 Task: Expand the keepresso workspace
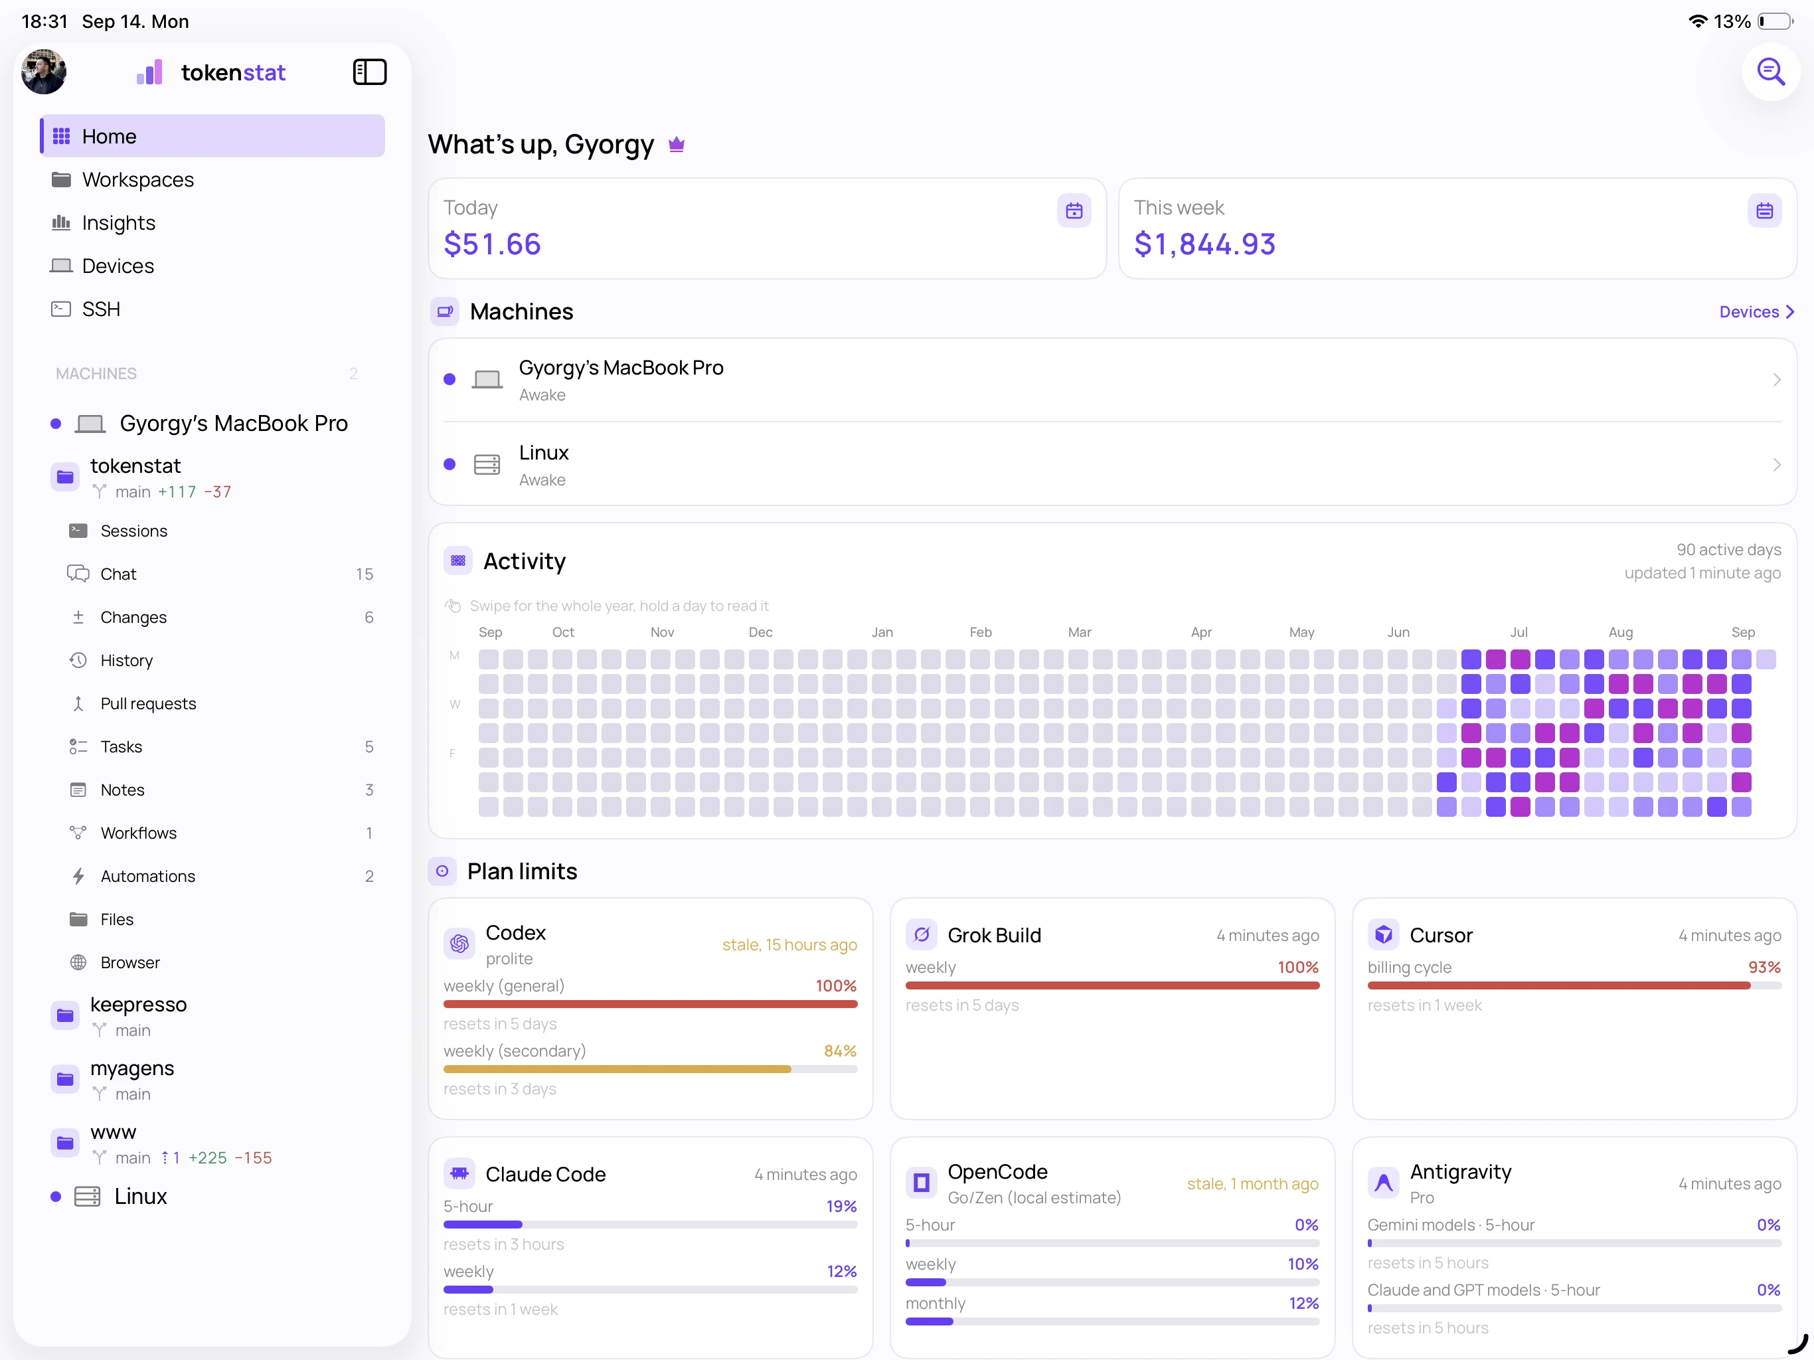click(212, 1015)
